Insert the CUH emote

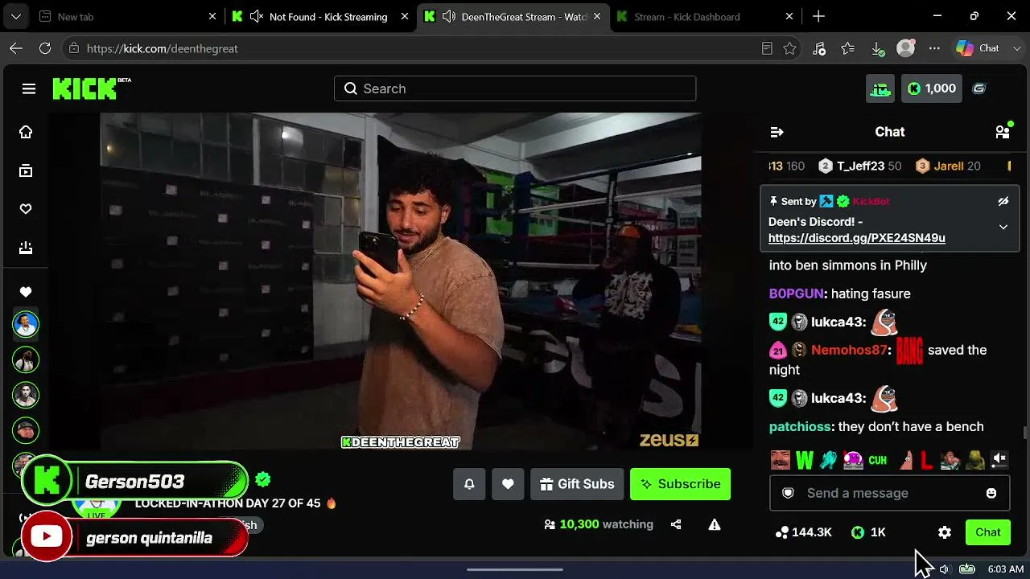[878, 460]
